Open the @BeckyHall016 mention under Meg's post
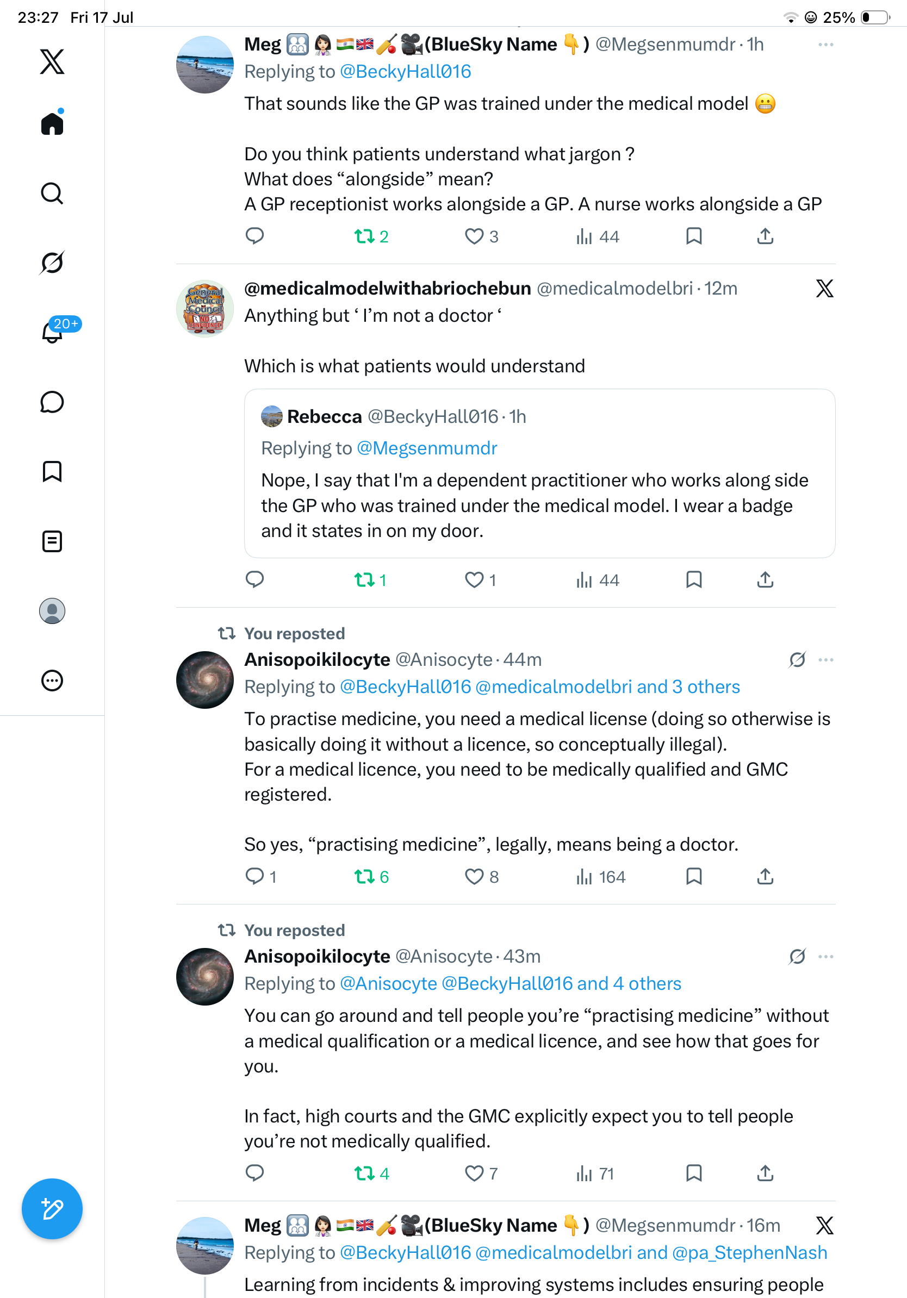Screen dimensions: 907x1298 (406, 72)
